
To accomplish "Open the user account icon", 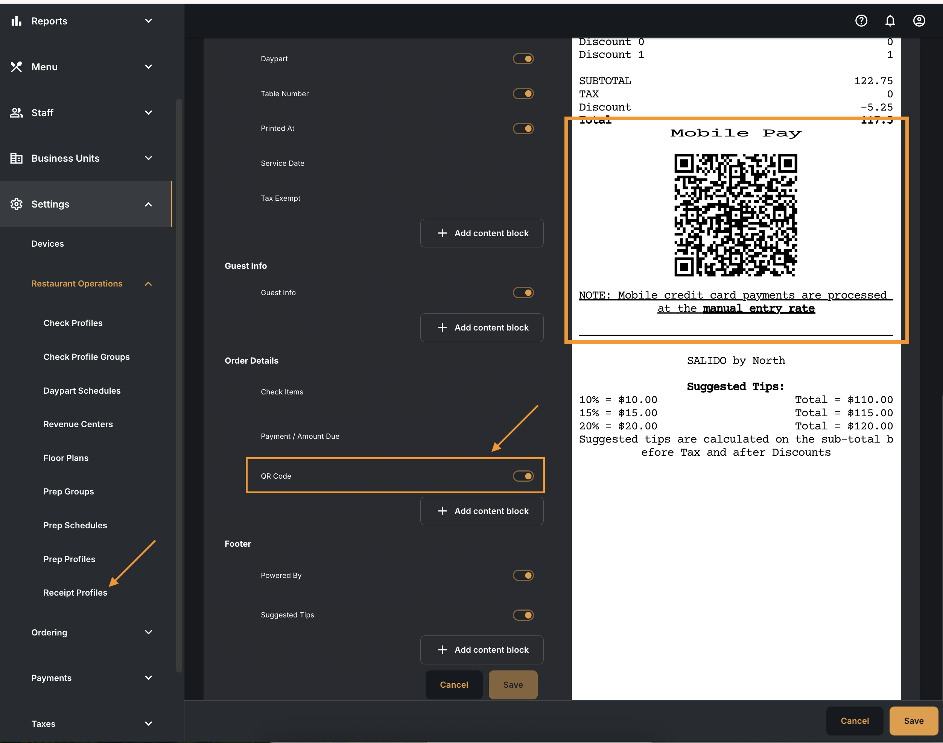I will (x=919, y=21).
